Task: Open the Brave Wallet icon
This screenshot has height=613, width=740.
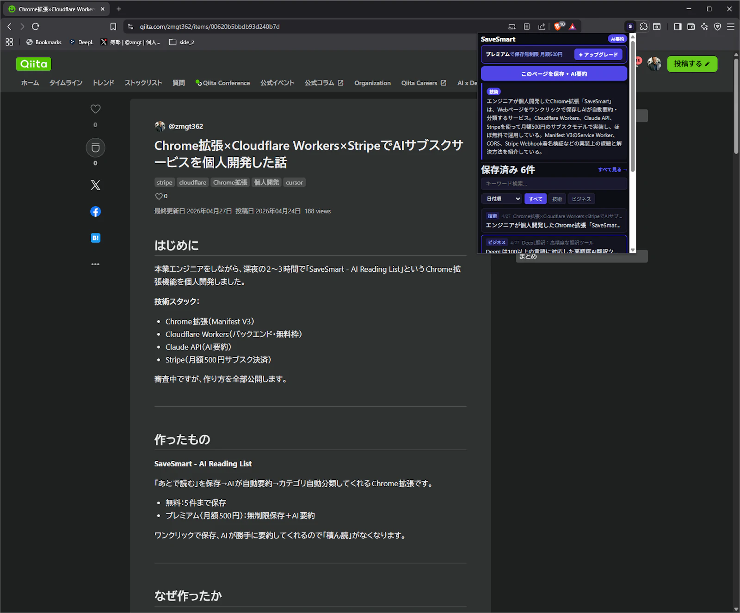Action: click(691, 26)
